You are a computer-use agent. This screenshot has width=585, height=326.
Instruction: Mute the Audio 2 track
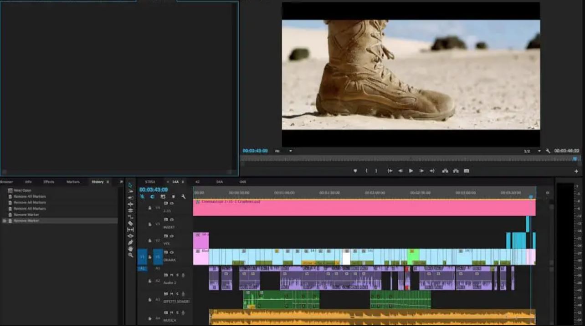172,275
